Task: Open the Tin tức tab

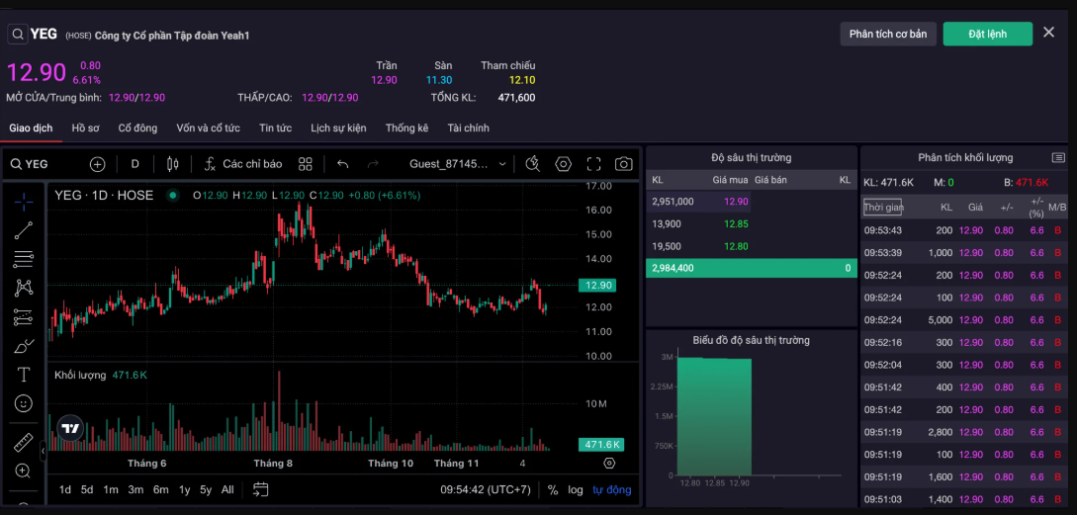Action: (x=276, y=129)
